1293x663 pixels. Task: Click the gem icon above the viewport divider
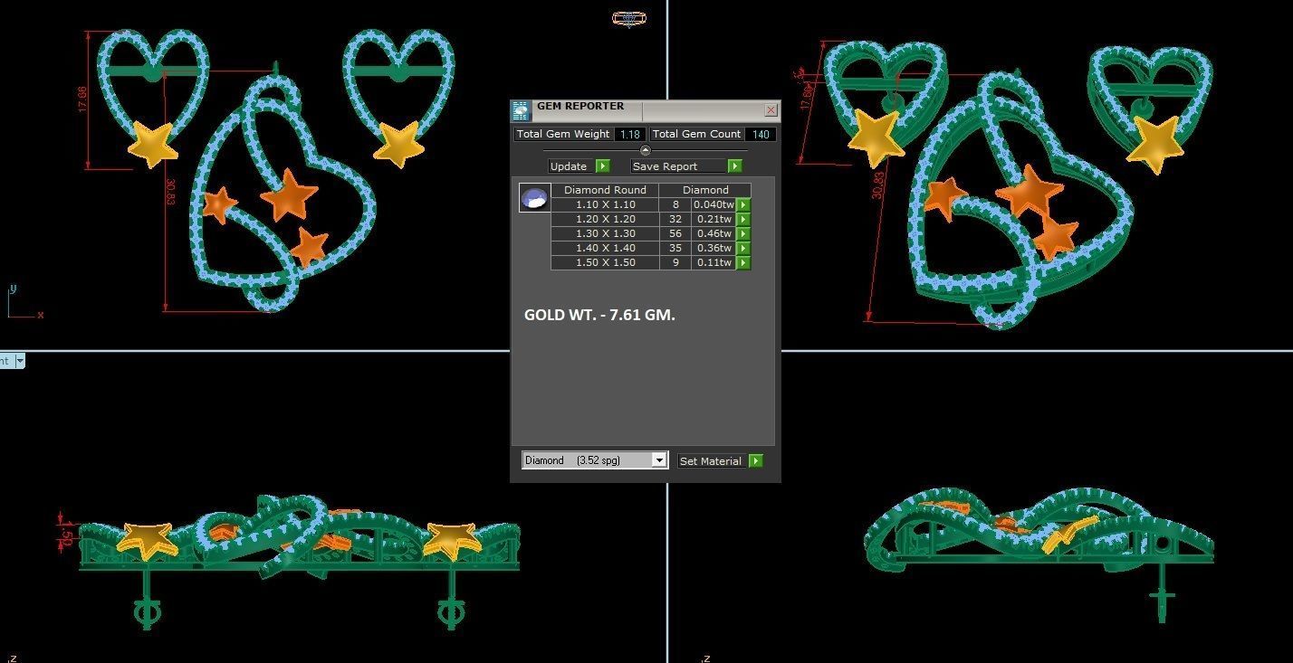point(628,18)
